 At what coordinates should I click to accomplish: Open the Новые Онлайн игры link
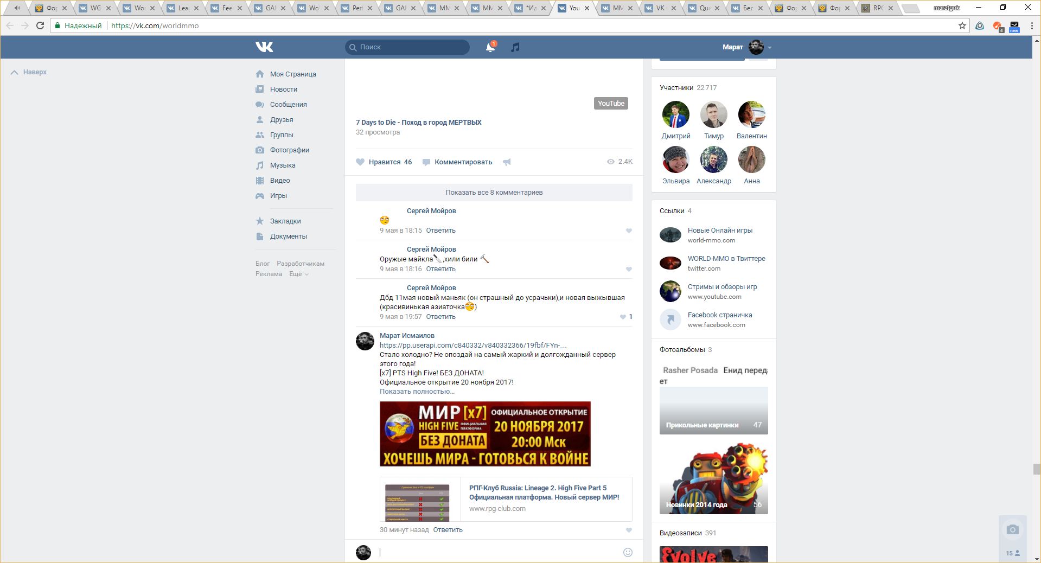pos(720,231)
